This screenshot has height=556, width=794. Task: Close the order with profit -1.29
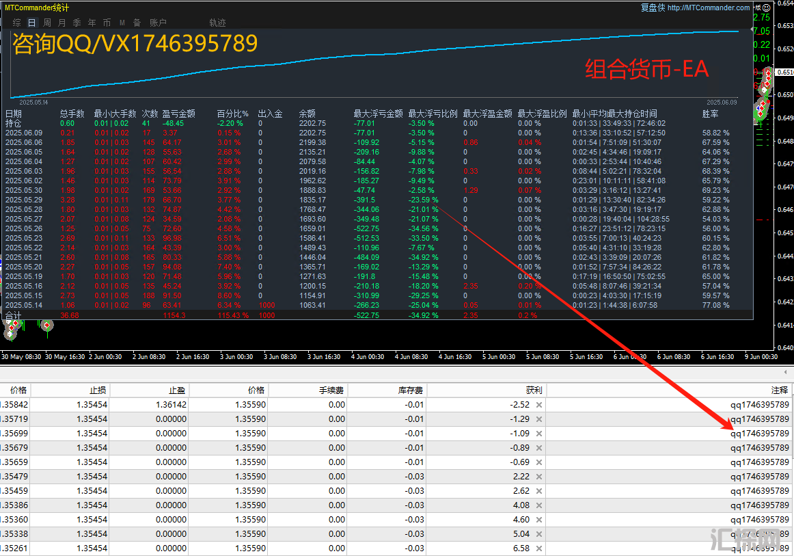[538, 419]
